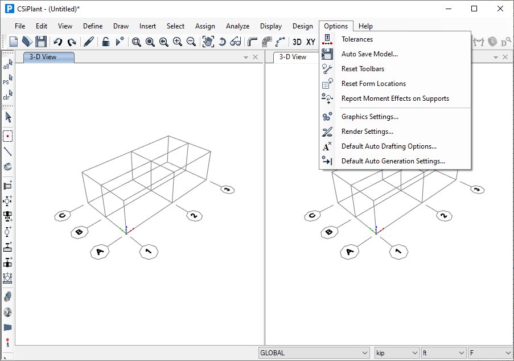Click the Select All 'all' icon
This screenshot has height=361, width=514.
pos(7,64)
